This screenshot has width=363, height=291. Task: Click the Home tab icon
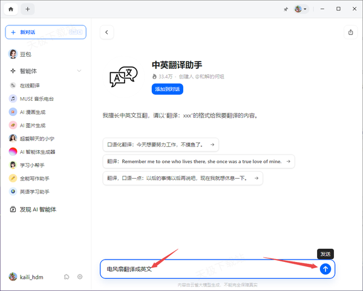(11, 9)
